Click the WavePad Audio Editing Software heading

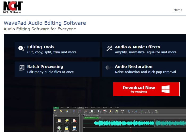[45, 23]
